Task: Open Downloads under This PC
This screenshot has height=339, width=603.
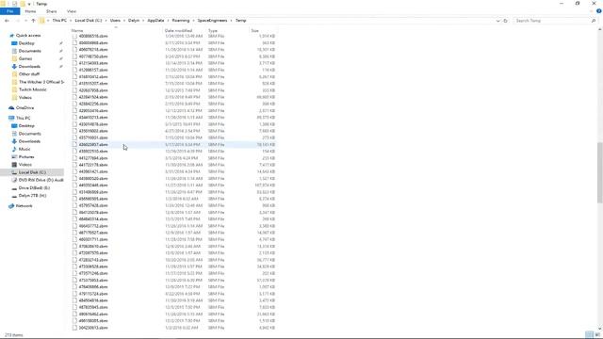Action: pos(29,141)
